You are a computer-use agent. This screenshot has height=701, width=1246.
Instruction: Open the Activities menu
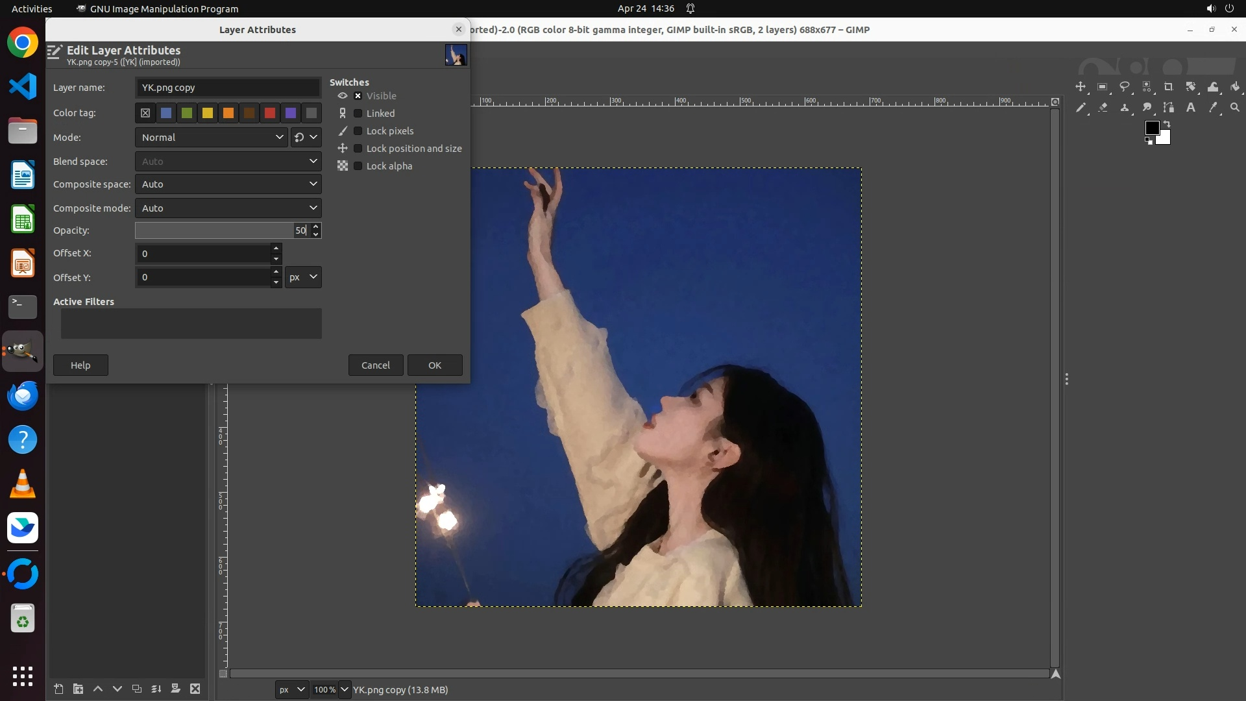32,8
